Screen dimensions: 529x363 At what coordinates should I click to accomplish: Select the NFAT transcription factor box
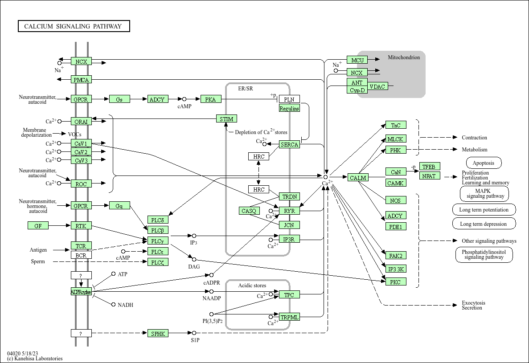pos(430,175)
